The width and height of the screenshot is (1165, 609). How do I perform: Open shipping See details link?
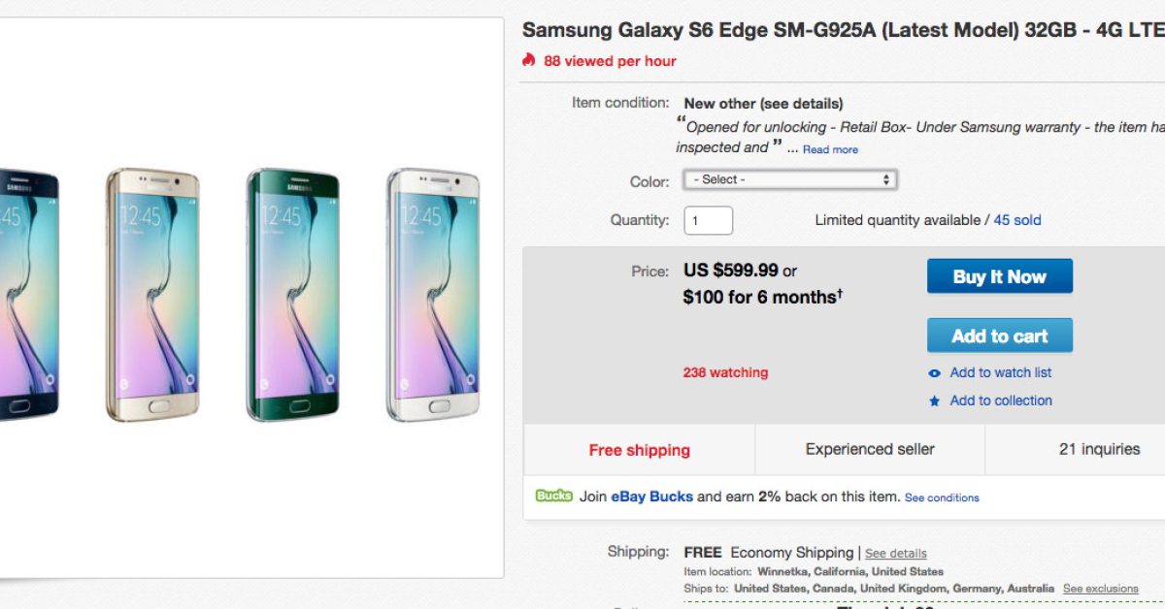895,553
